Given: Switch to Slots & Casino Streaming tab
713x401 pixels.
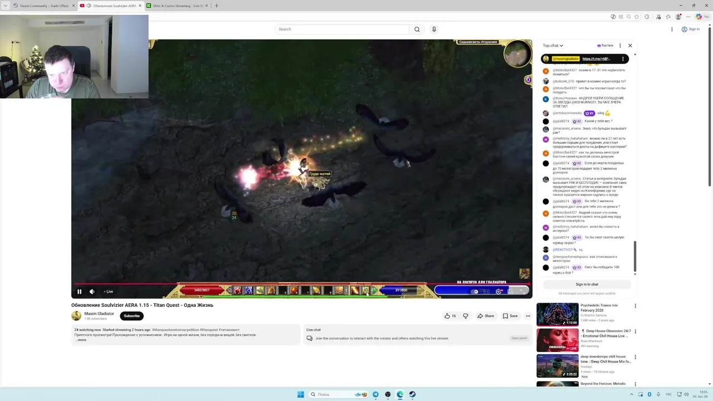Looking at the screenshot, I should (176, 6).
